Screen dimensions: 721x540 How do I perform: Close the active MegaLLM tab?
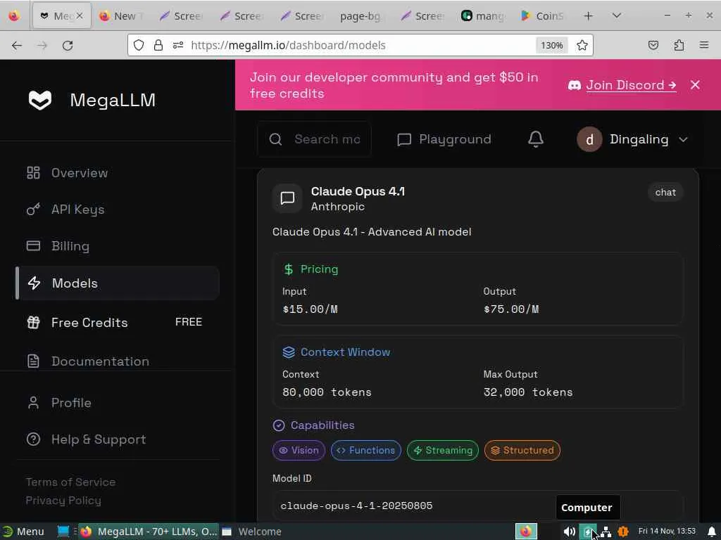[79, 16]
